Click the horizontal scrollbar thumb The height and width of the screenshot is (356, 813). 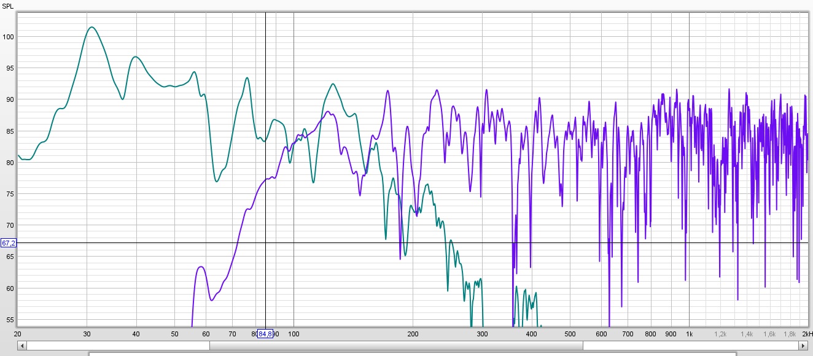click(x=396, y=346)
